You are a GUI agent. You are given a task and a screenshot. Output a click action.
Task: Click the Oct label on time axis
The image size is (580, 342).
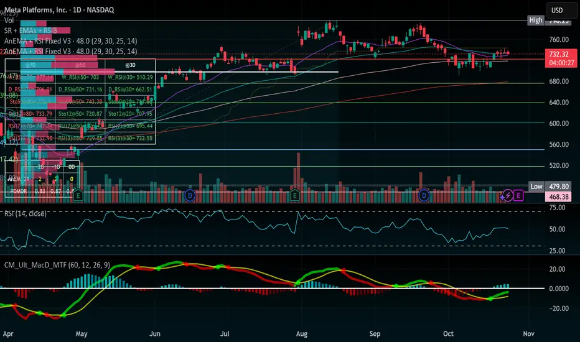pos(448,334)
